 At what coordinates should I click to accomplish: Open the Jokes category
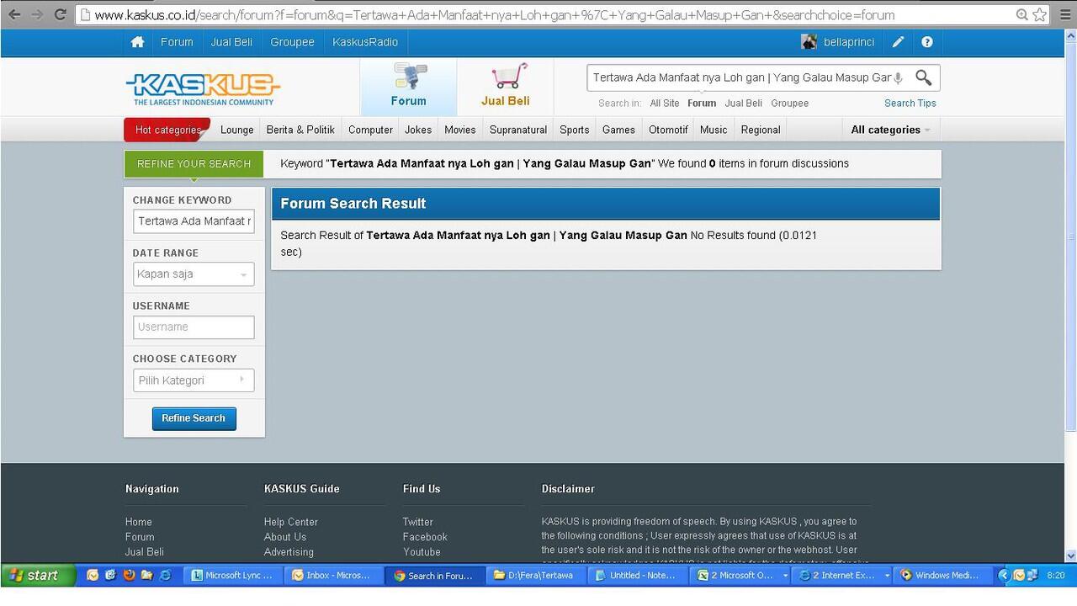click(x=418, y=130)
